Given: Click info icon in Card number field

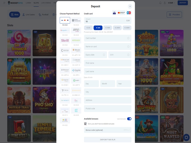Looking at the screenshot, I should 128,38.
